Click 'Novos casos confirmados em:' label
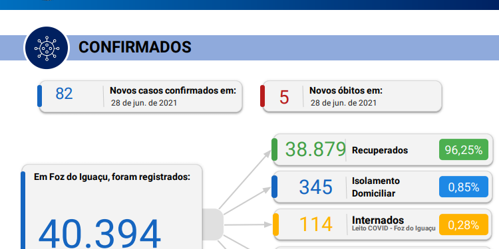Viewport: 499px width, 249px height. click(173, 90)
